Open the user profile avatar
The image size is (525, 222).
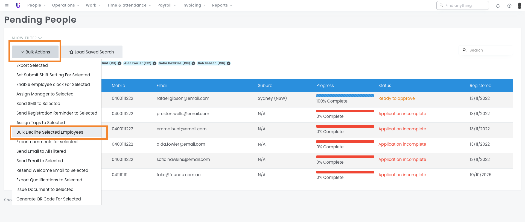(519, 6)
